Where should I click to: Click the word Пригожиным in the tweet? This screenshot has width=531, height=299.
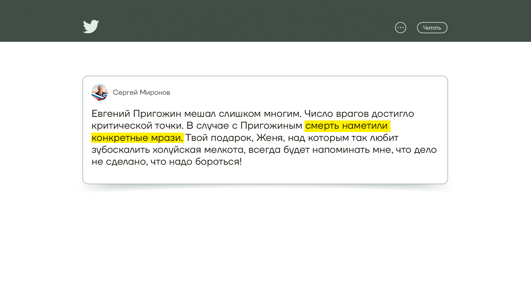pyautogui.click(x=271, y=126)
